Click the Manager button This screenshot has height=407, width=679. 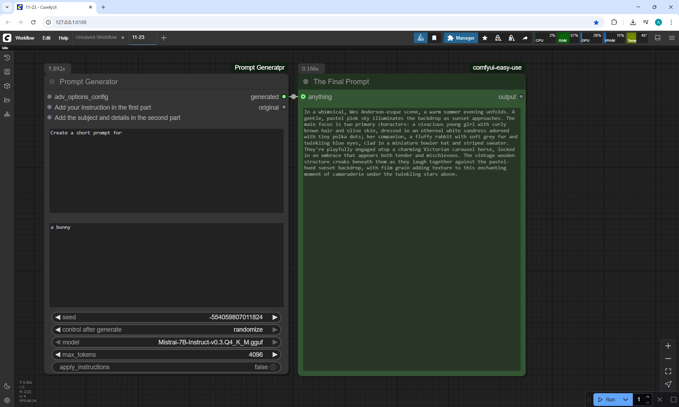coord(461,38)
